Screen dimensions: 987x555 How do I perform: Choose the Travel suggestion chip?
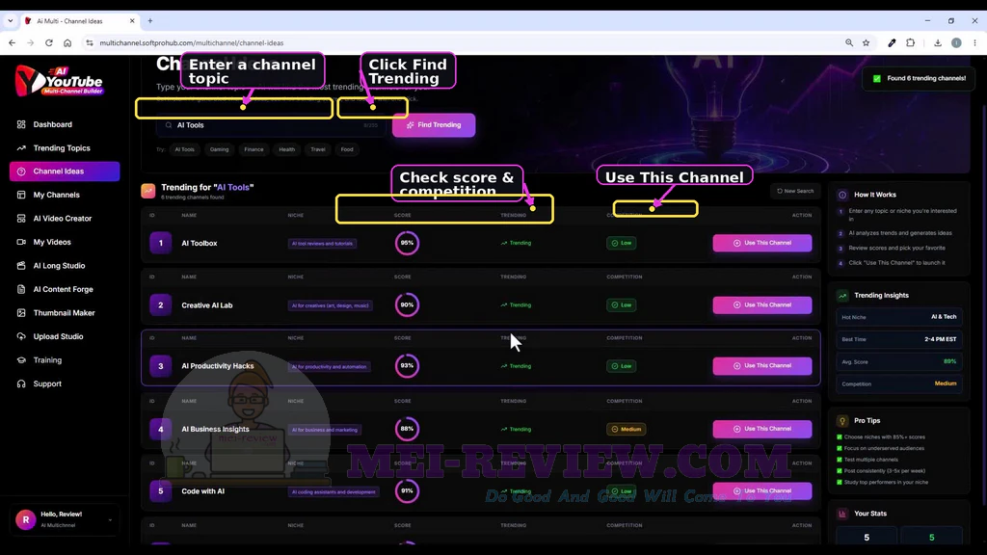click(x=318, y=149)
